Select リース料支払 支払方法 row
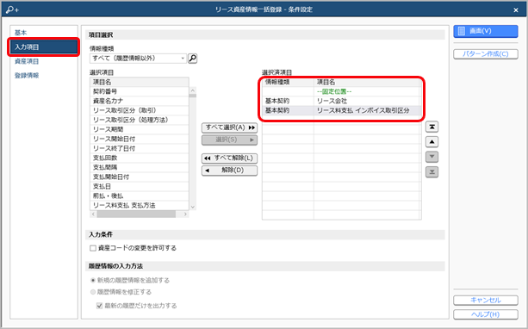 click(x=139, y=205)
